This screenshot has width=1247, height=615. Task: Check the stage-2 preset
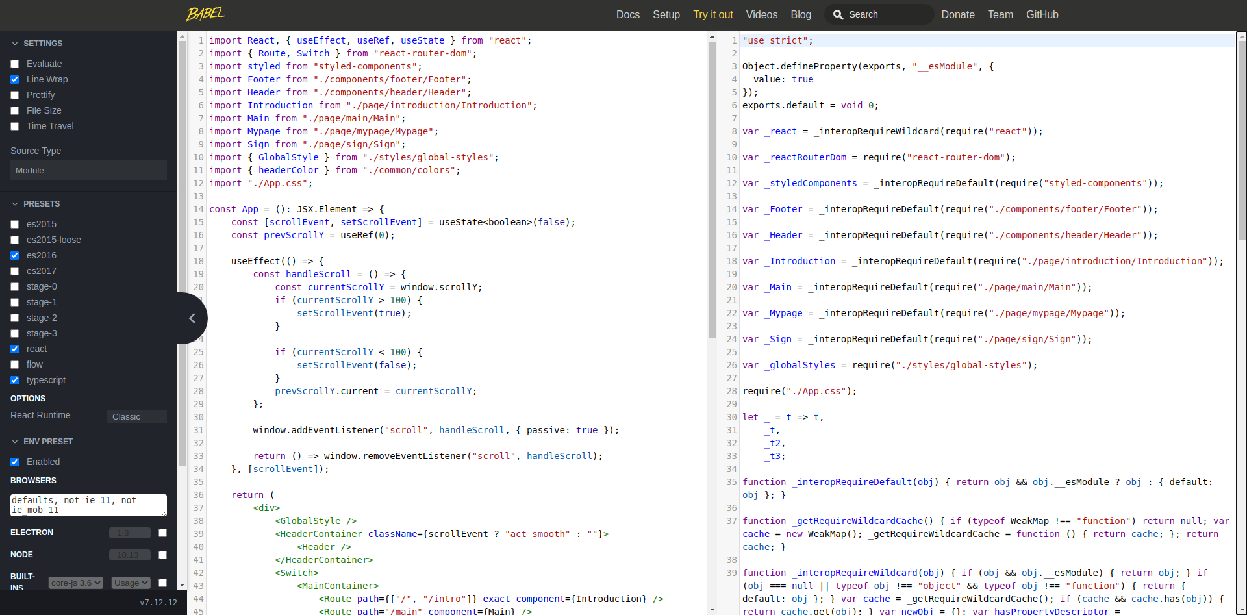[15, 318]
